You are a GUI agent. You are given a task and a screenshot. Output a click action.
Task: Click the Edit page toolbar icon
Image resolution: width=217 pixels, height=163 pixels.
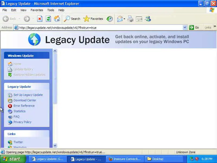point(139,19)
